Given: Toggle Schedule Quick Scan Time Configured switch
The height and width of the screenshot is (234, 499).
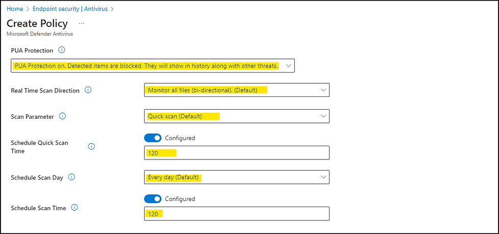Looking at the screenshot, I should click(153, 138).
